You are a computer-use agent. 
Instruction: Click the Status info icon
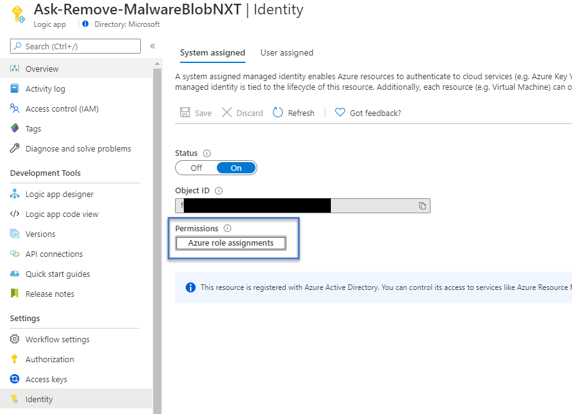click(x=207, y=153)
